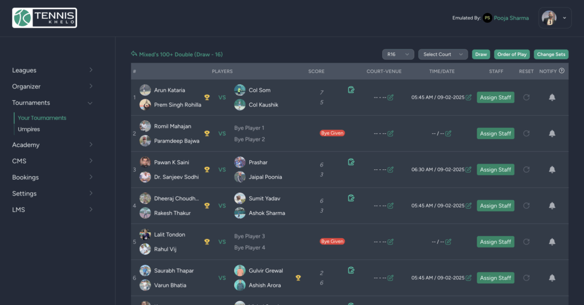
Task: Edit time/date of match 5 bye
Action: pyautogui.click(x=448, y=242)
